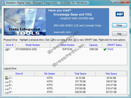Click the SMART Status column header
This screenshot has width=131, height=98.
click(x=114, y=45)
